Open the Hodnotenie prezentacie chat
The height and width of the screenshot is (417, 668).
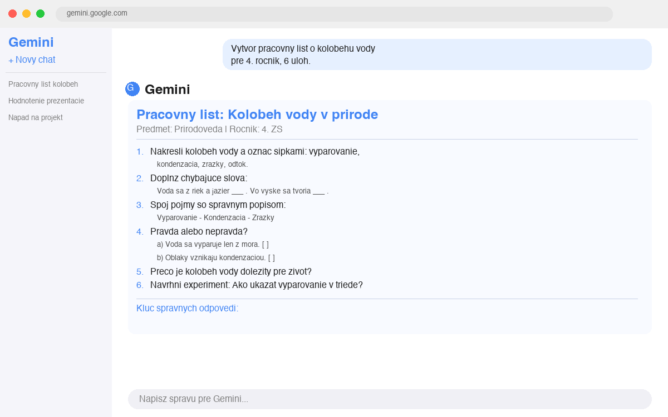click(x=46, y=101)
